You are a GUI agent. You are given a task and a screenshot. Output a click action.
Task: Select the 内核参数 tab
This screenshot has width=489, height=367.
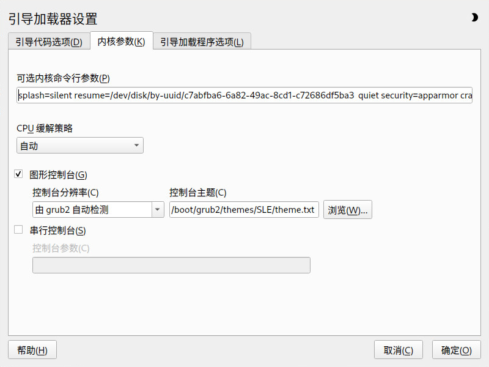tap(121, 41)
